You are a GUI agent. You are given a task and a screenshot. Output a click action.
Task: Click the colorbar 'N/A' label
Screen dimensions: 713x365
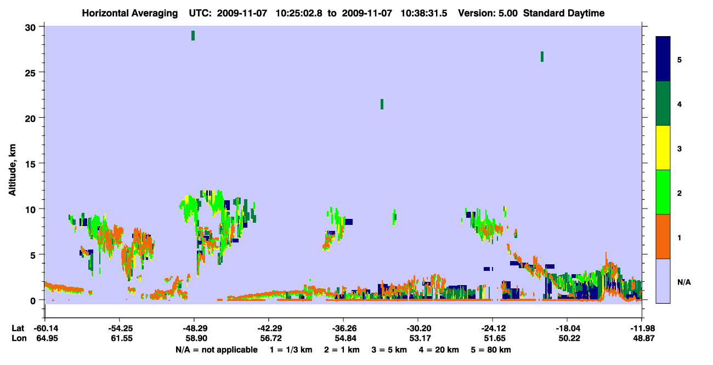pyautogui.click(x=684, y=282)
